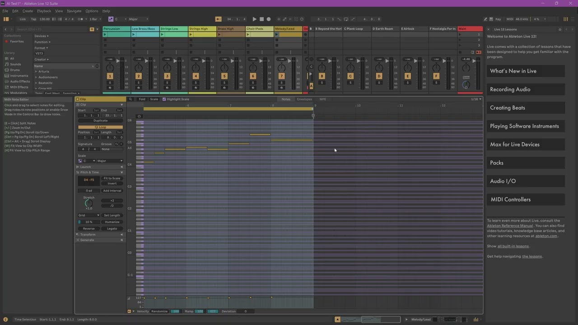Toggle Follow playback button
The width and height of the screenshot is (578, 325).
pyautogui.click(x=218, y=19)
